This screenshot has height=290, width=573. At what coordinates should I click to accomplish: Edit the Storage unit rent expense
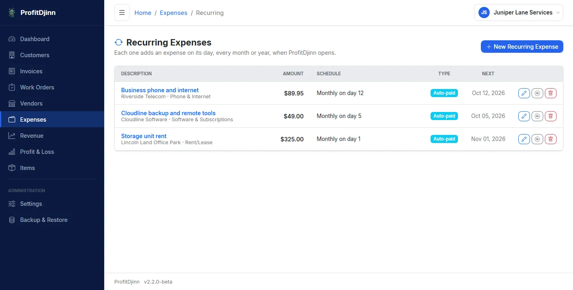coord(524,139)
